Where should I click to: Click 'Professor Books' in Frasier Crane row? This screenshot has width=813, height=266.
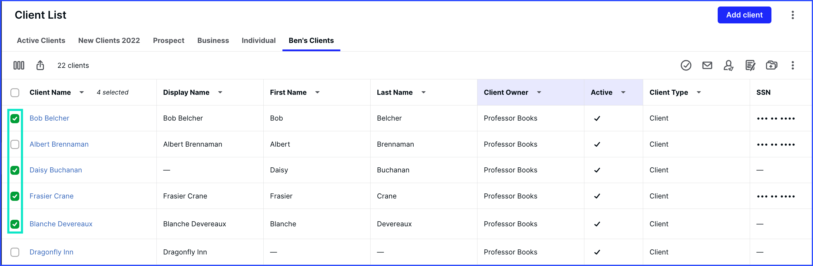coord(510,196)
